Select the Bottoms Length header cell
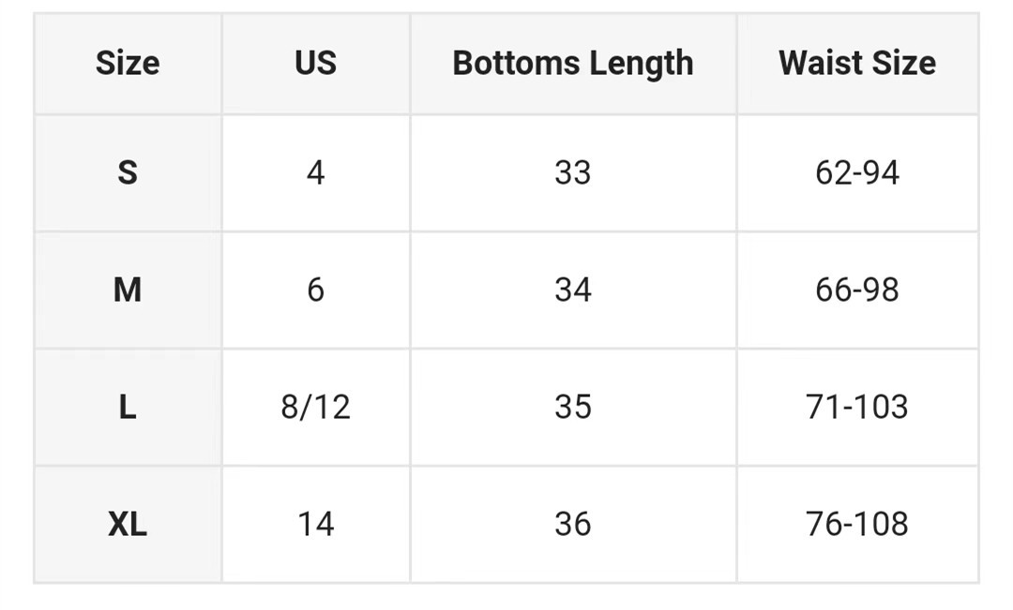This screenshot has width=1013, height=610. pyautogui.click(x=573, y=64)
